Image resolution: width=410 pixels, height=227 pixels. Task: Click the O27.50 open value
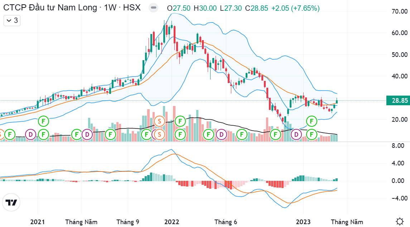179,8
